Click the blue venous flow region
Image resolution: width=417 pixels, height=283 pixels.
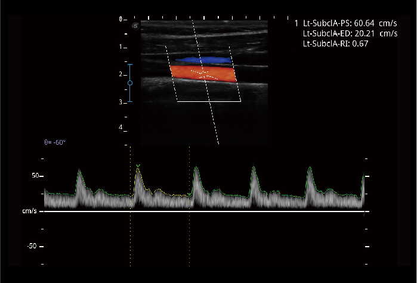pos(203,60)
